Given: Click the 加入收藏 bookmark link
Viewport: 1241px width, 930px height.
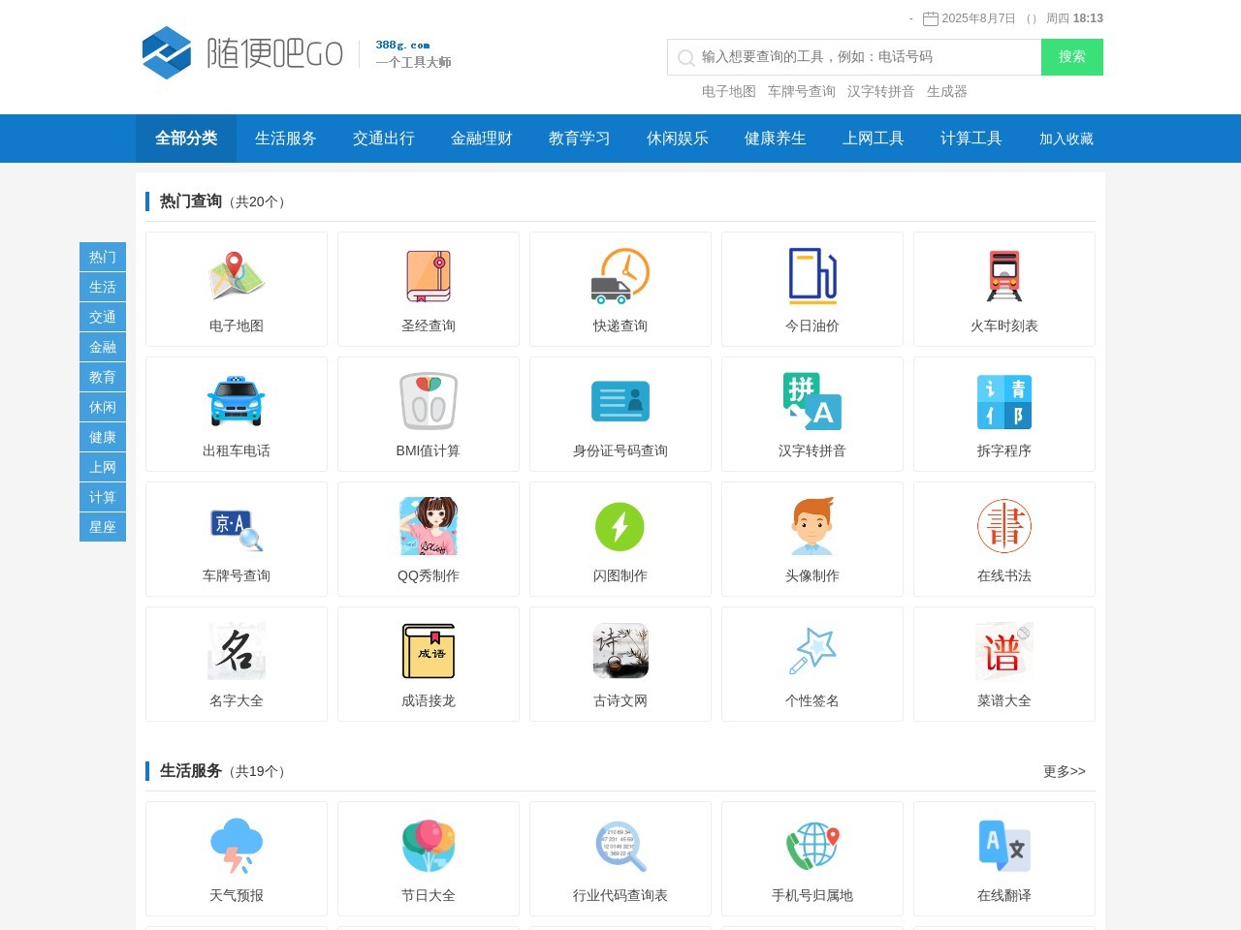Looking at the screenshot, I should pos(1065,139).
